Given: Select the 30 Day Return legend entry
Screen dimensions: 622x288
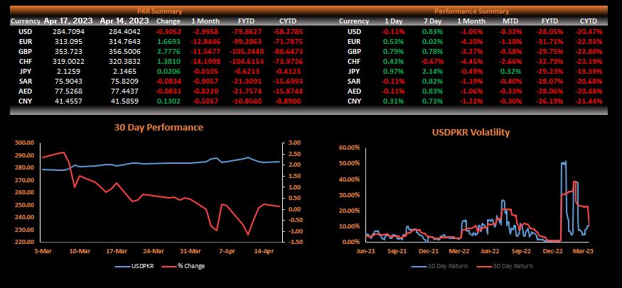Looking at the screenshot, I should 505,266.
